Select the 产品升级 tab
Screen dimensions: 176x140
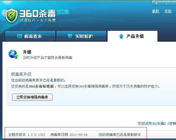[132, 36]
